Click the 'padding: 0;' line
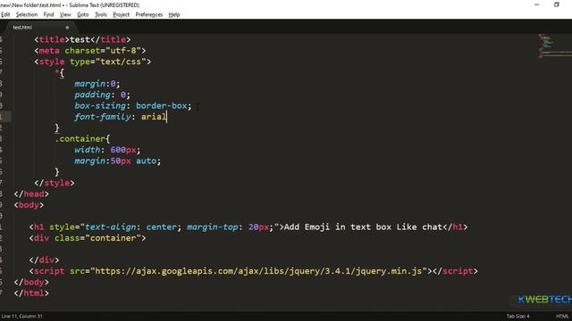This screenshot has height=321, width=572. (102, 95)
